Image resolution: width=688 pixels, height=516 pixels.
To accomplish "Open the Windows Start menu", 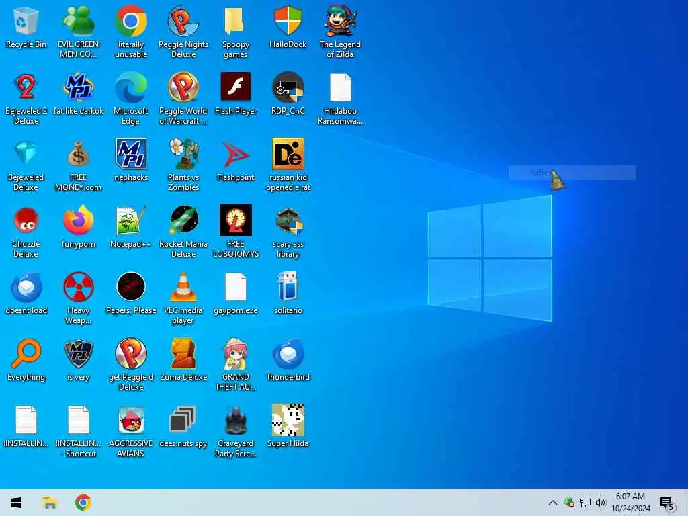I will coord(16,503).
